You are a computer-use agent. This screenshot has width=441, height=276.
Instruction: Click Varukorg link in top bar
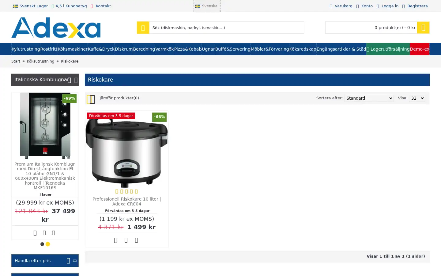coord(343,6)
